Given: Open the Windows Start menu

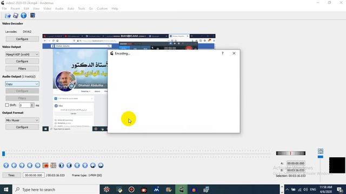Looking at the screenshot, I should tap(6, 189).
